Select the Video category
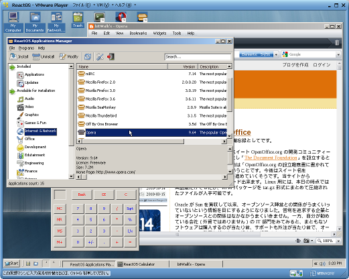The width and height of the screenshot is (349, 279). [x=29, y=107]
